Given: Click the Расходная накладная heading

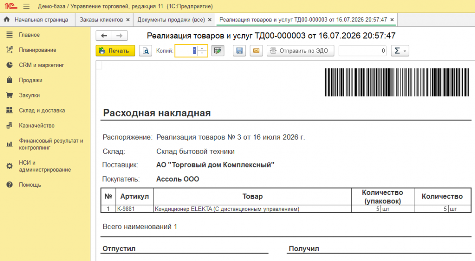Looking at the screenshot, I should (x=157, y=113).
